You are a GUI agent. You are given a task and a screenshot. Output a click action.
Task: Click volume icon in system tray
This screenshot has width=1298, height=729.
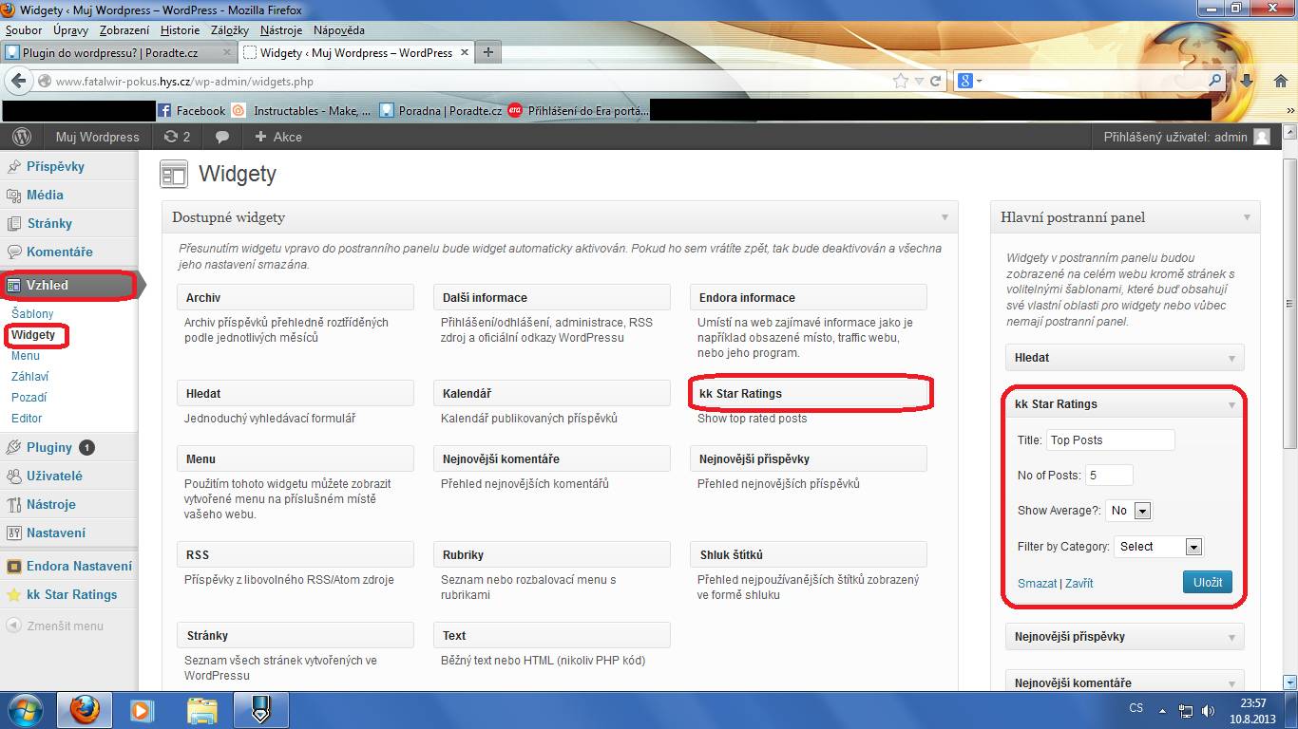pos(1208,710)
